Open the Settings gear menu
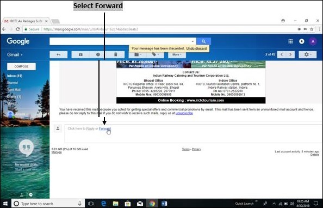This screenshot has height=208, width=323. pos(308,54)
